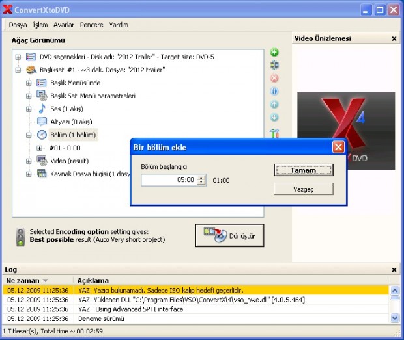Select the Bölüm (1 bölüm) tree item
Screen dimensions: 404x340
coord(73,135)
